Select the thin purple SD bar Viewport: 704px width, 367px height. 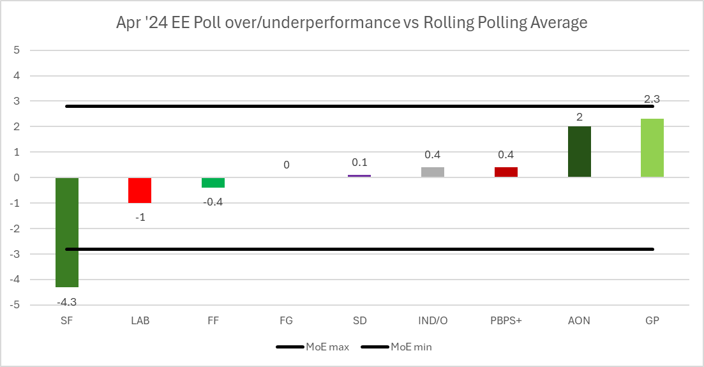pyautogui.click(x=359, y=176)
